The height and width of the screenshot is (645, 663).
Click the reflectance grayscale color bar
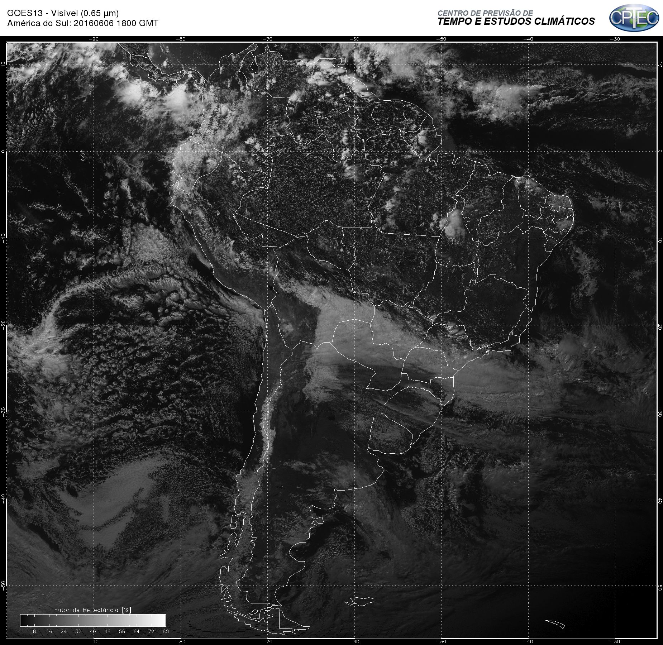(93, 620)
